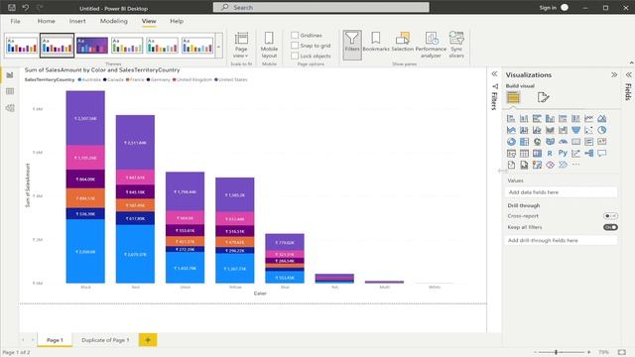Select the Page 1 tab
Viewport: 635px width, 357px height.
55,340
